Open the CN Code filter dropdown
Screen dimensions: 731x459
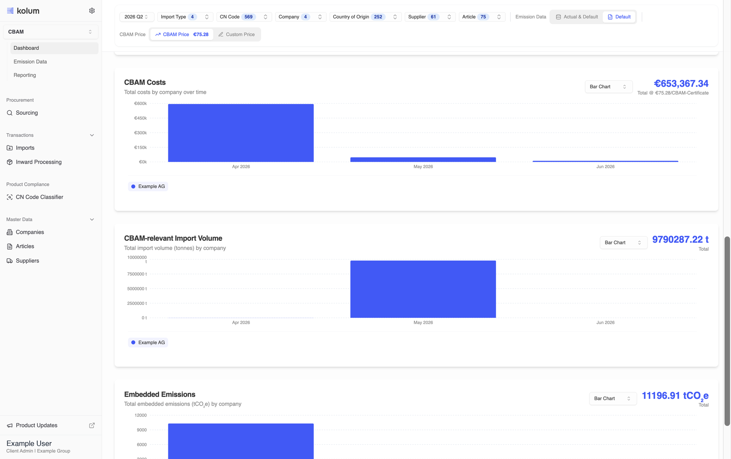[244, 17]
